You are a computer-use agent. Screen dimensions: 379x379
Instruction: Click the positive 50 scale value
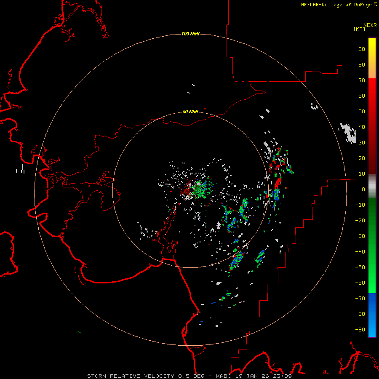coord(362,112)
